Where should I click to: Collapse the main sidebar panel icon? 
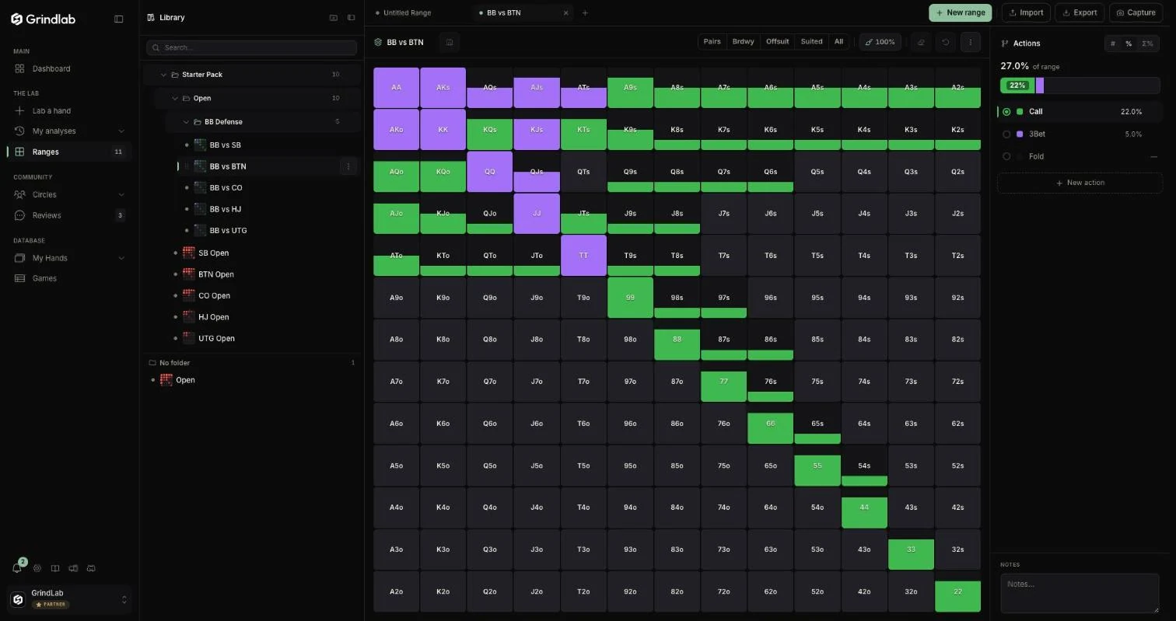119,19
